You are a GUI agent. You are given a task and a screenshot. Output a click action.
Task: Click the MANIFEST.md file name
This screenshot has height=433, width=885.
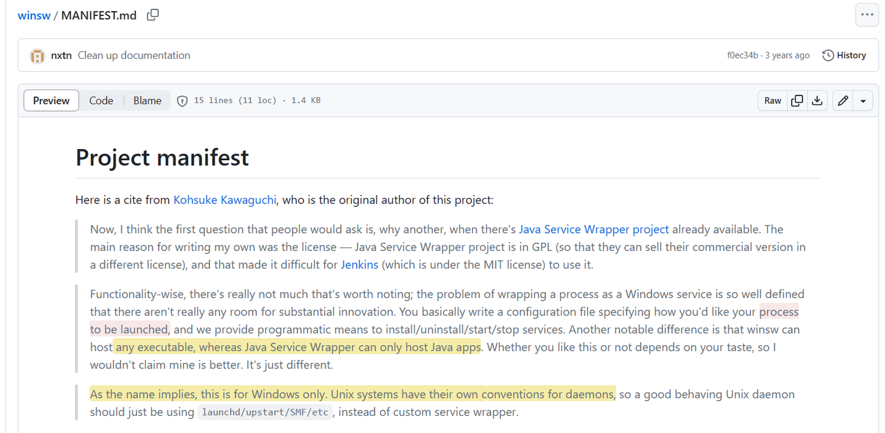[x=99, y=15]
